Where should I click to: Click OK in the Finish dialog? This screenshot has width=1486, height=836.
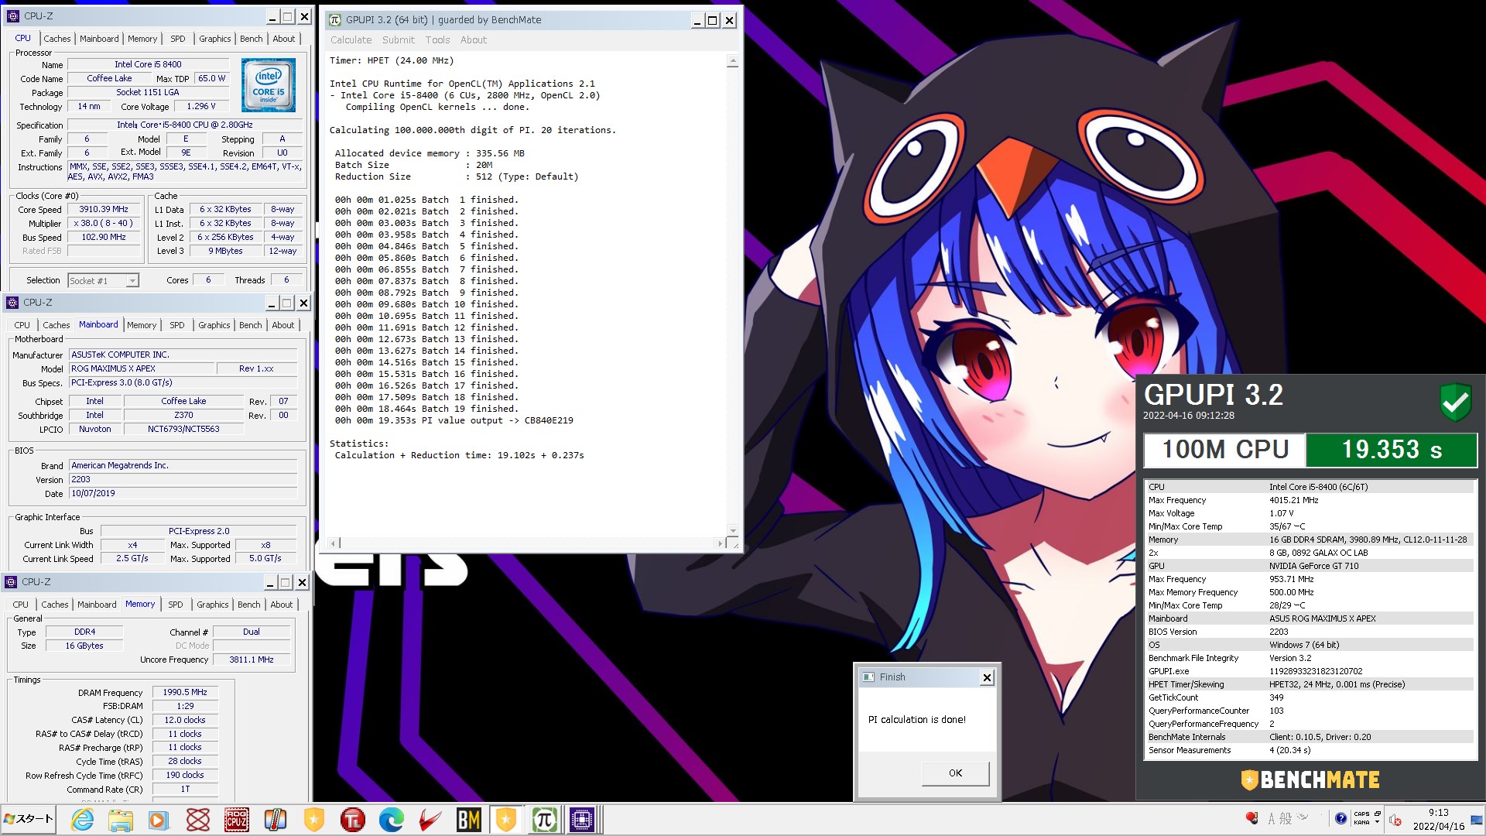955,773
